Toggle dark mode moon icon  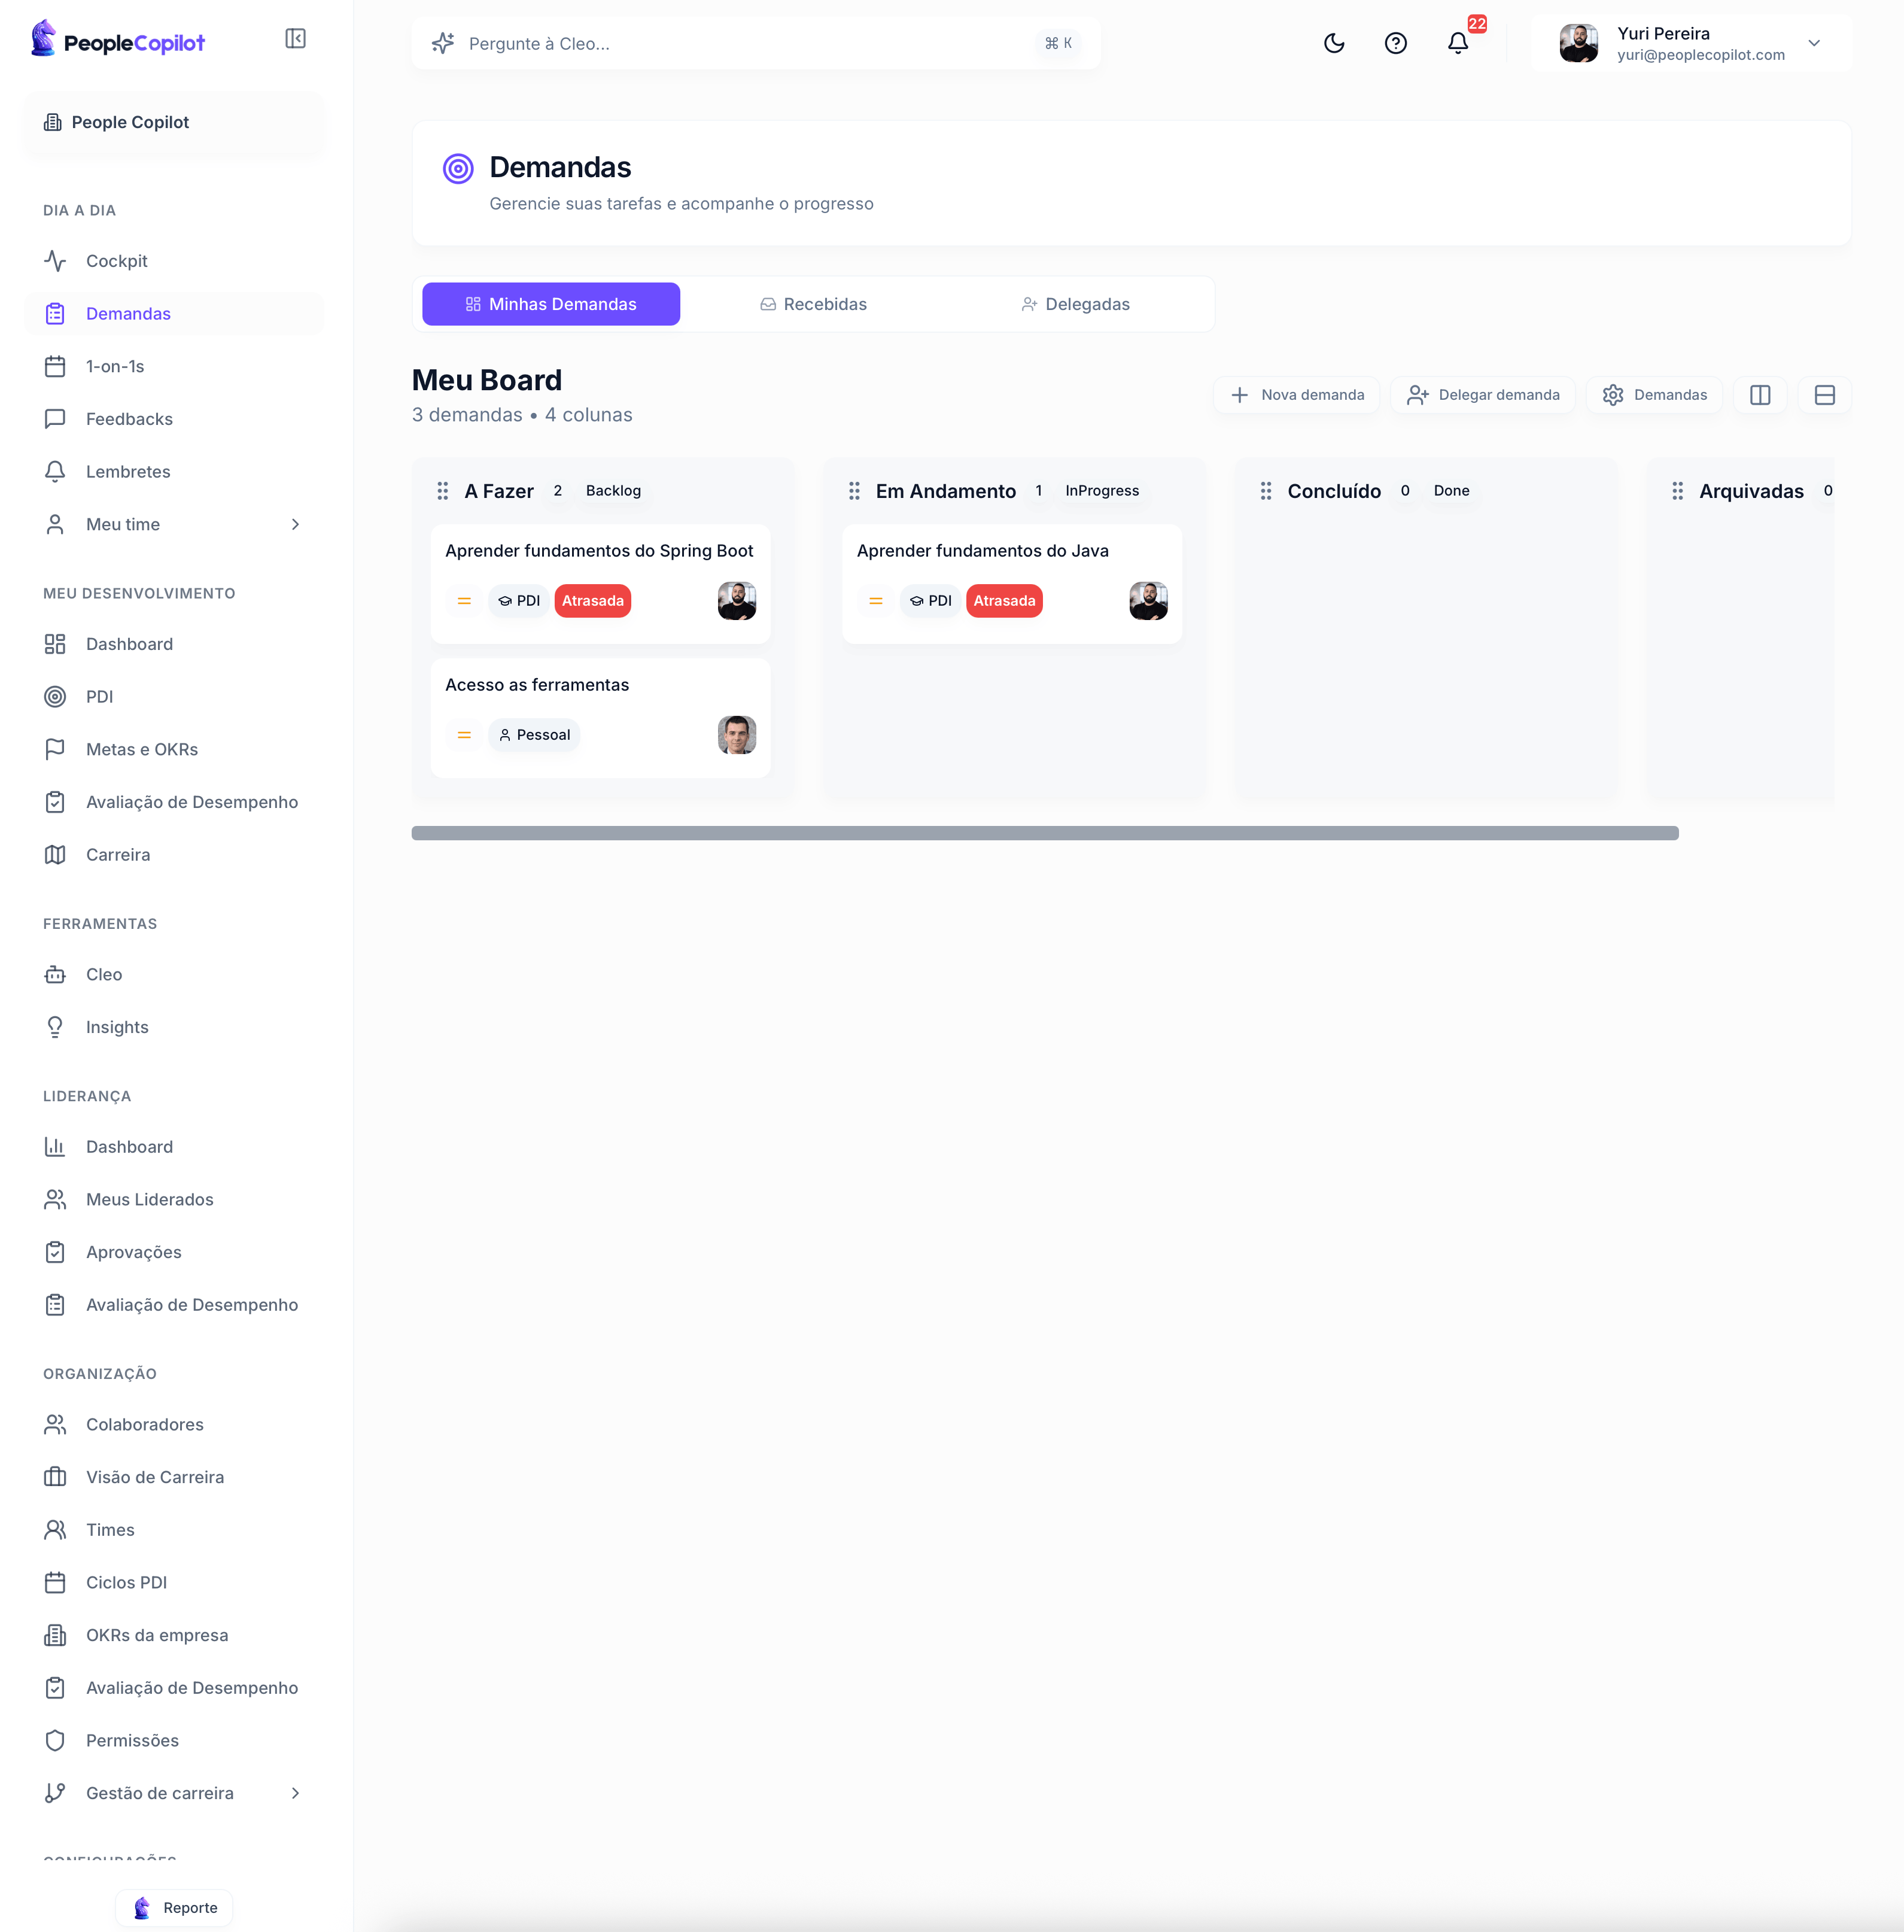coord(1334,43)
